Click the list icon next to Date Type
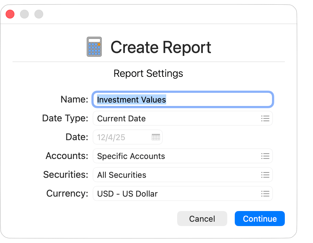This screenshot has width=313, height=243. [265, 119]
